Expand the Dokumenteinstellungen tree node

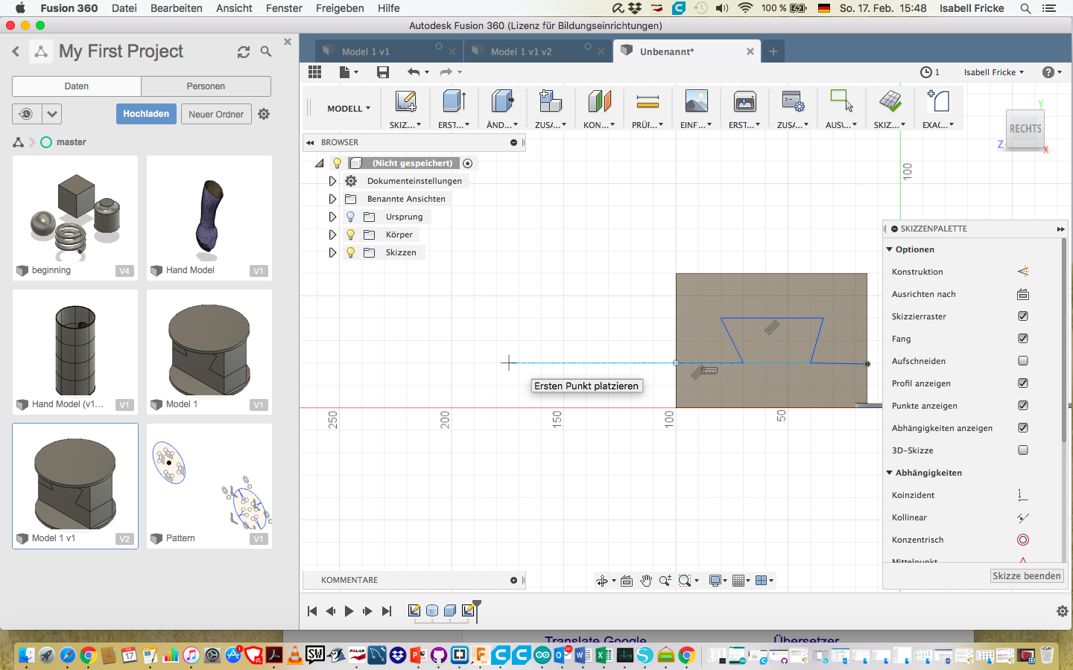332,181
